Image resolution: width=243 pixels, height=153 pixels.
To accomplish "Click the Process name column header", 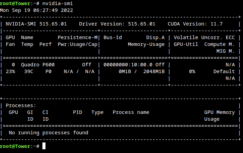I will coord(131,112).
